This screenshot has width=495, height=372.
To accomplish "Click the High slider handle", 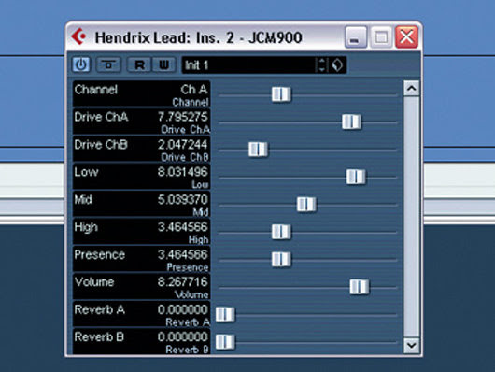I will tap(281, 232).
